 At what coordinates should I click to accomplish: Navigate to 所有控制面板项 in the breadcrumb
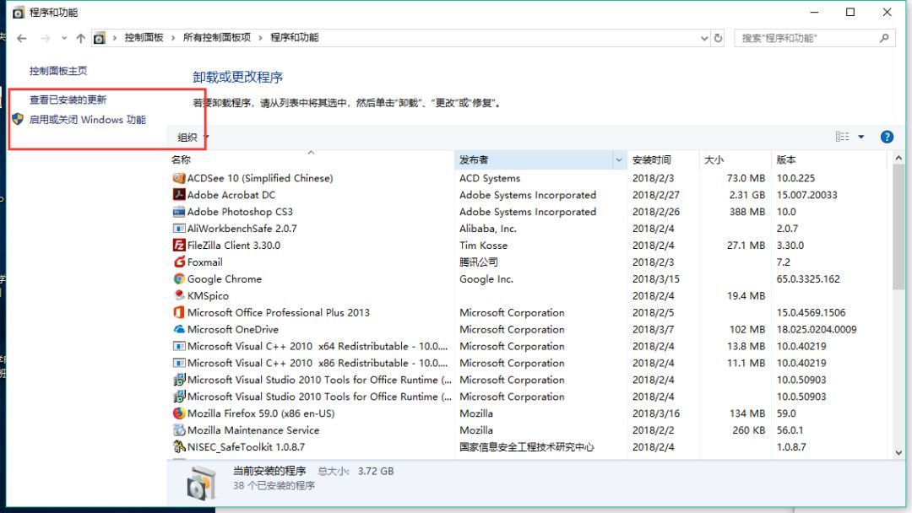216,37
